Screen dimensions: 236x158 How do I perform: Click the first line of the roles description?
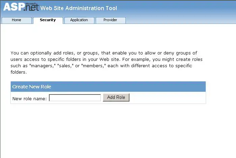tap(104, 53)
